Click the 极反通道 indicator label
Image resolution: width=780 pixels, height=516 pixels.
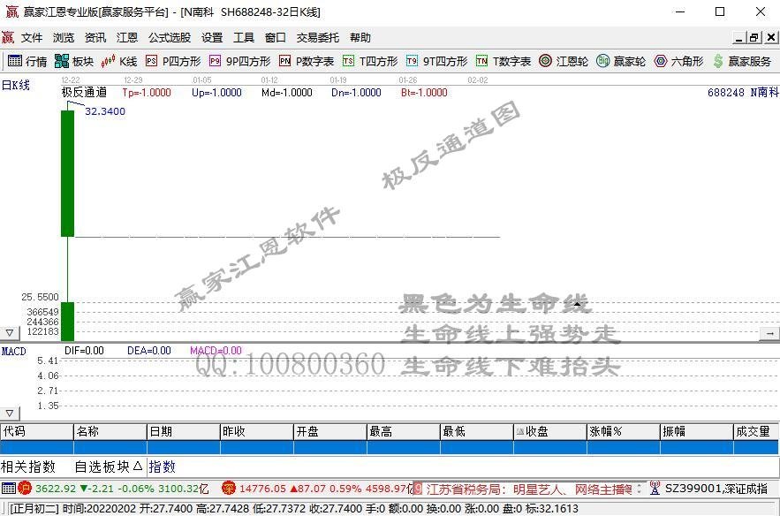click(x=84, y=93)
